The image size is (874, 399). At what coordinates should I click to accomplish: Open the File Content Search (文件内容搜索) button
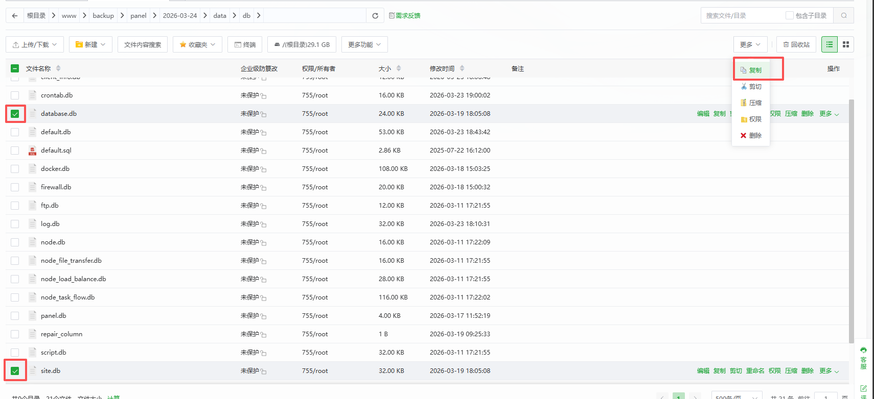click(143, 45)
